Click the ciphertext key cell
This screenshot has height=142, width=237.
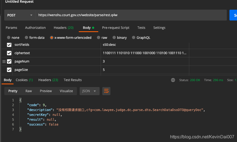point(57,53)
